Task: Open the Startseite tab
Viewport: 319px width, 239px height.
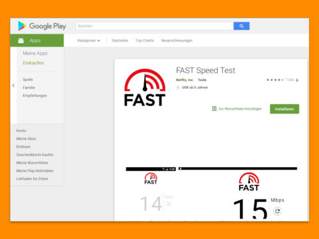Action: pos(120,41)
